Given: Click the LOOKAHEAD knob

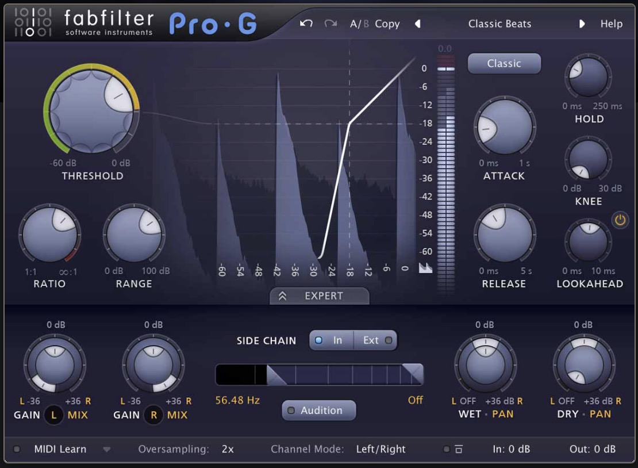Looking at the screenshot, I should coord(588,241).
